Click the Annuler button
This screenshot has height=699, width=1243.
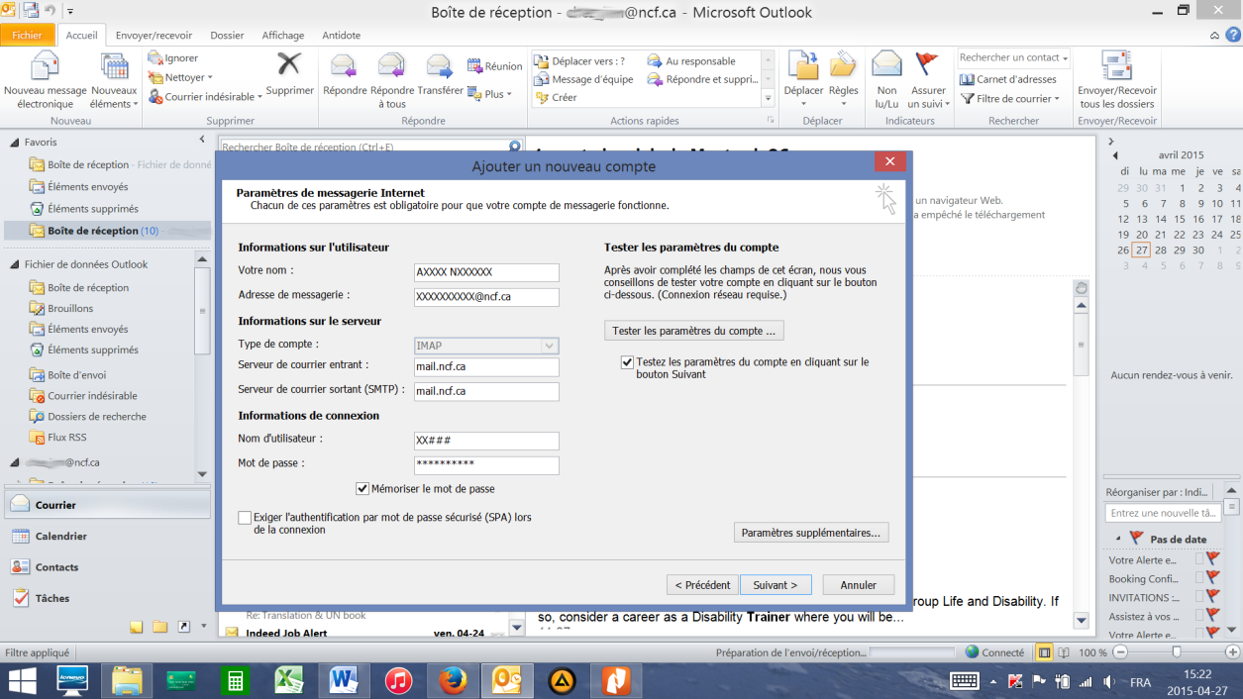click(x=859, y=585)
